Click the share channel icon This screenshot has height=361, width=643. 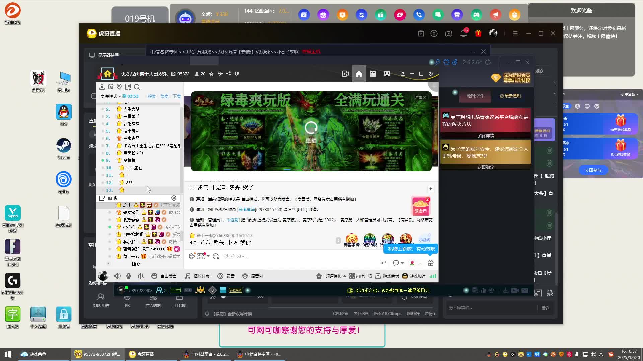(x=229, y=74)
